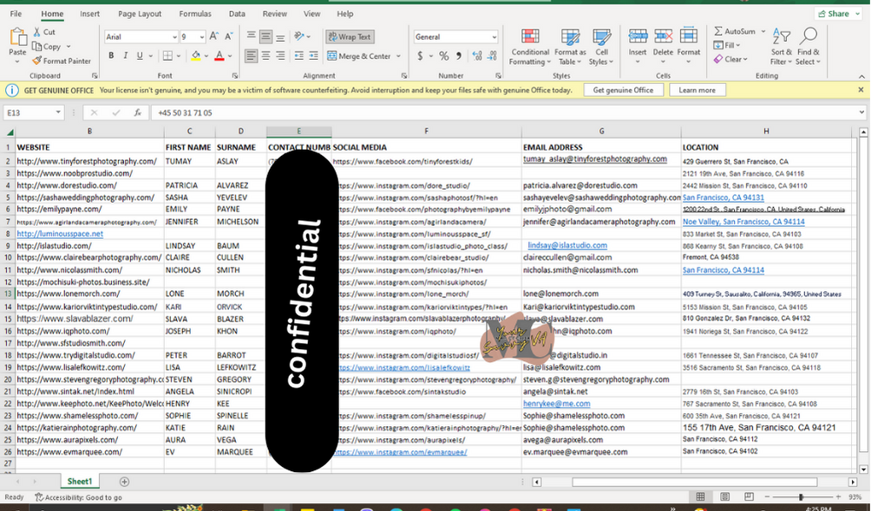
Task: Click the Select All corner triangle
Action: [x=10, y=132]
